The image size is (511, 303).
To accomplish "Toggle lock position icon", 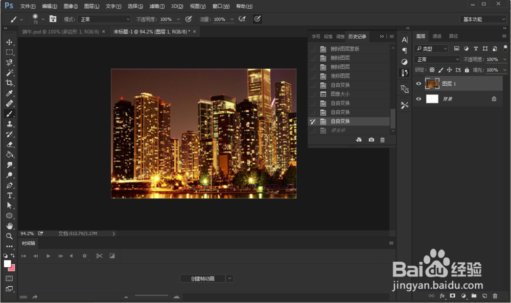I will 449,70.
